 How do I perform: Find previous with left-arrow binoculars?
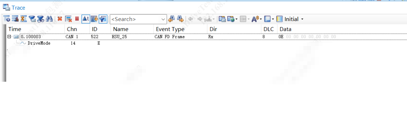[x=172, y=19]
